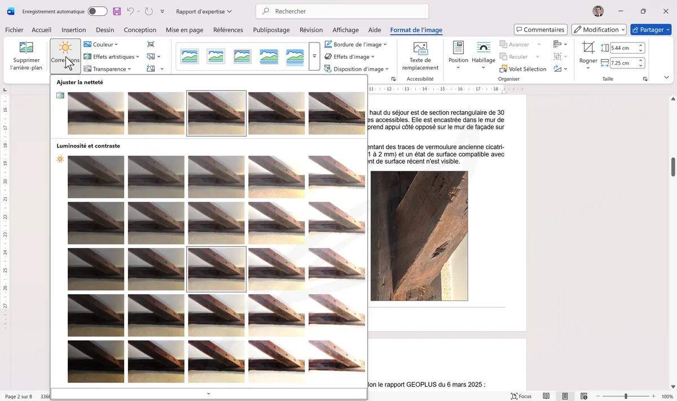Click the Partager button

[x=650, y=29]
